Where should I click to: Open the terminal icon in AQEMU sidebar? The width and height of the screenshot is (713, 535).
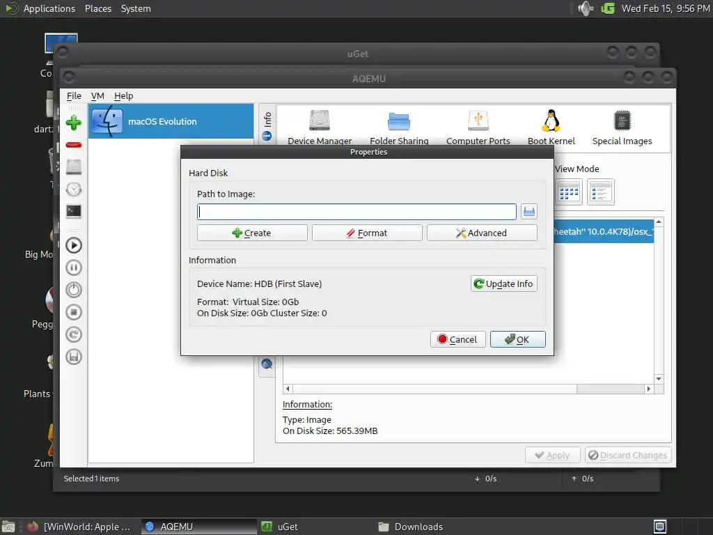[74, 212]
